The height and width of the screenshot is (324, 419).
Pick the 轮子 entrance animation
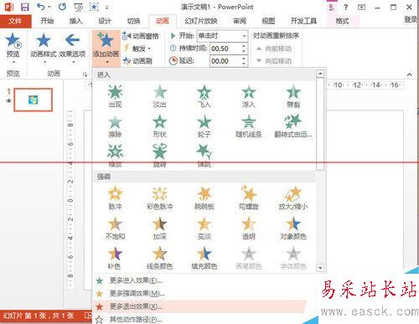204,126
